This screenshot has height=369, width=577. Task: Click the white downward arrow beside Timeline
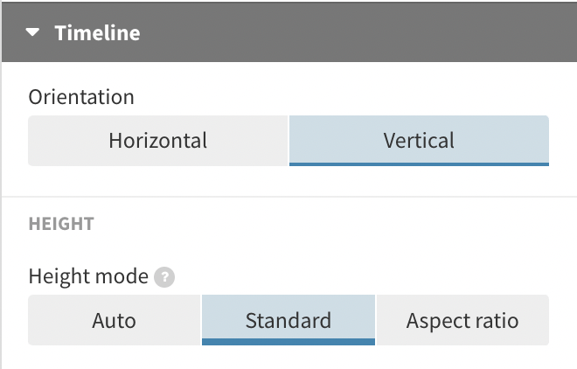[x=32, y=32]
